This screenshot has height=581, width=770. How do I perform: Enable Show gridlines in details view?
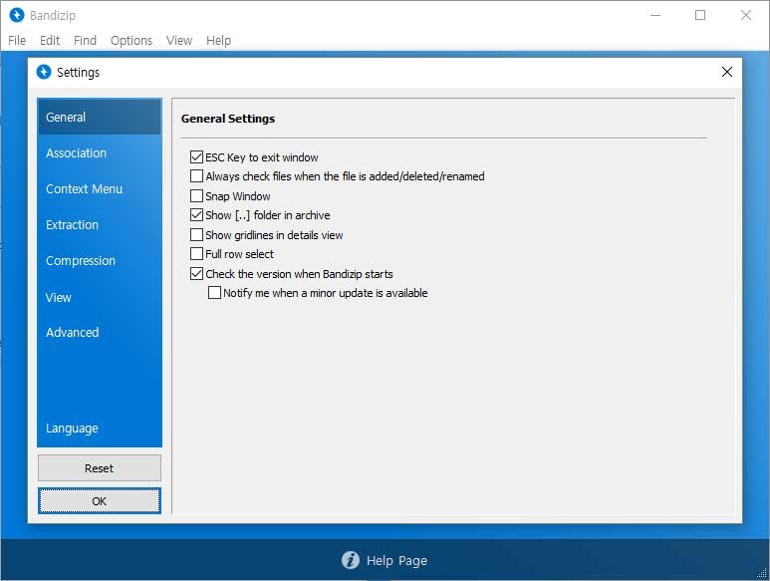196,235
